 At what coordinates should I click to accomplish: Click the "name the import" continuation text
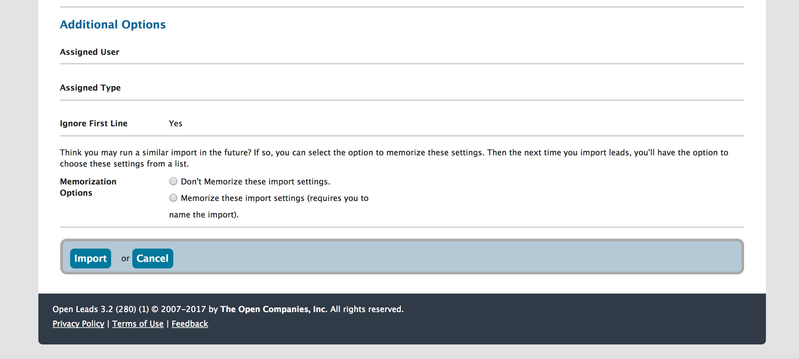[x=204, y=215]
